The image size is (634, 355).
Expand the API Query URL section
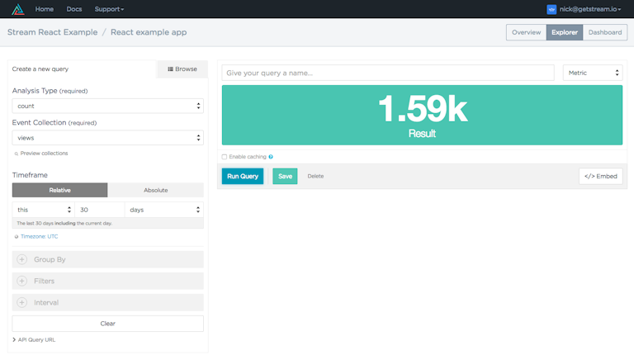click(x=34, y=339)
